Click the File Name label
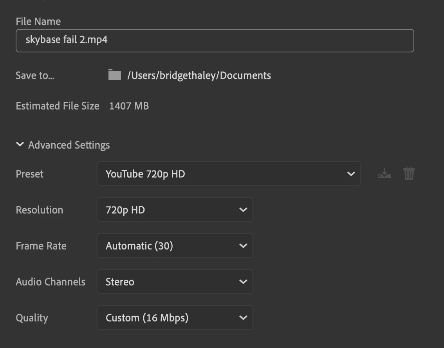 tap(38, 21)
